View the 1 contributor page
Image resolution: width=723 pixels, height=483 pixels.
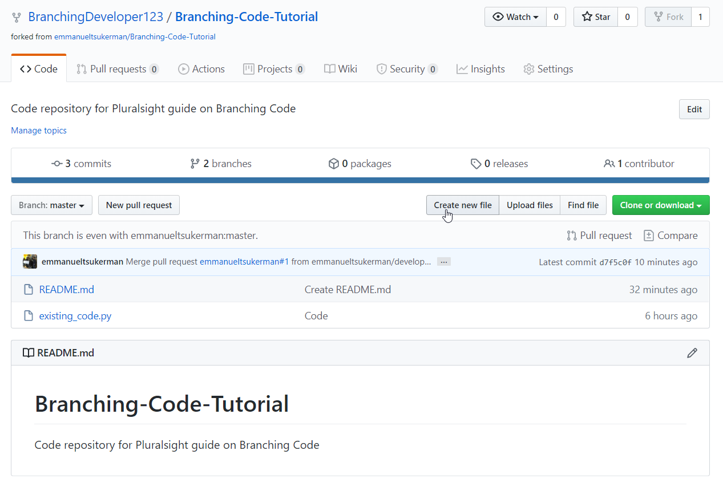point(639,164)
